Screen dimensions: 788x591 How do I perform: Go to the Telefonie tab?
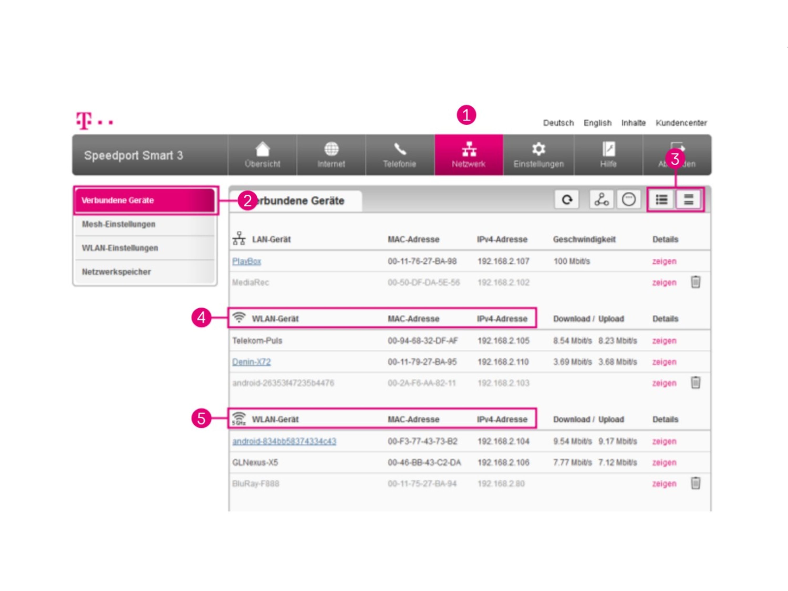[x=400, y=155]
